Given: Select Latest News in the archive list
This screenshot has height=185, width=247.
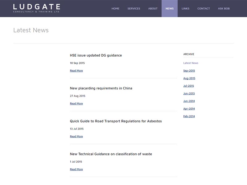Looking at the screenshot, I should pyautogui.click(x=190, y=63).
